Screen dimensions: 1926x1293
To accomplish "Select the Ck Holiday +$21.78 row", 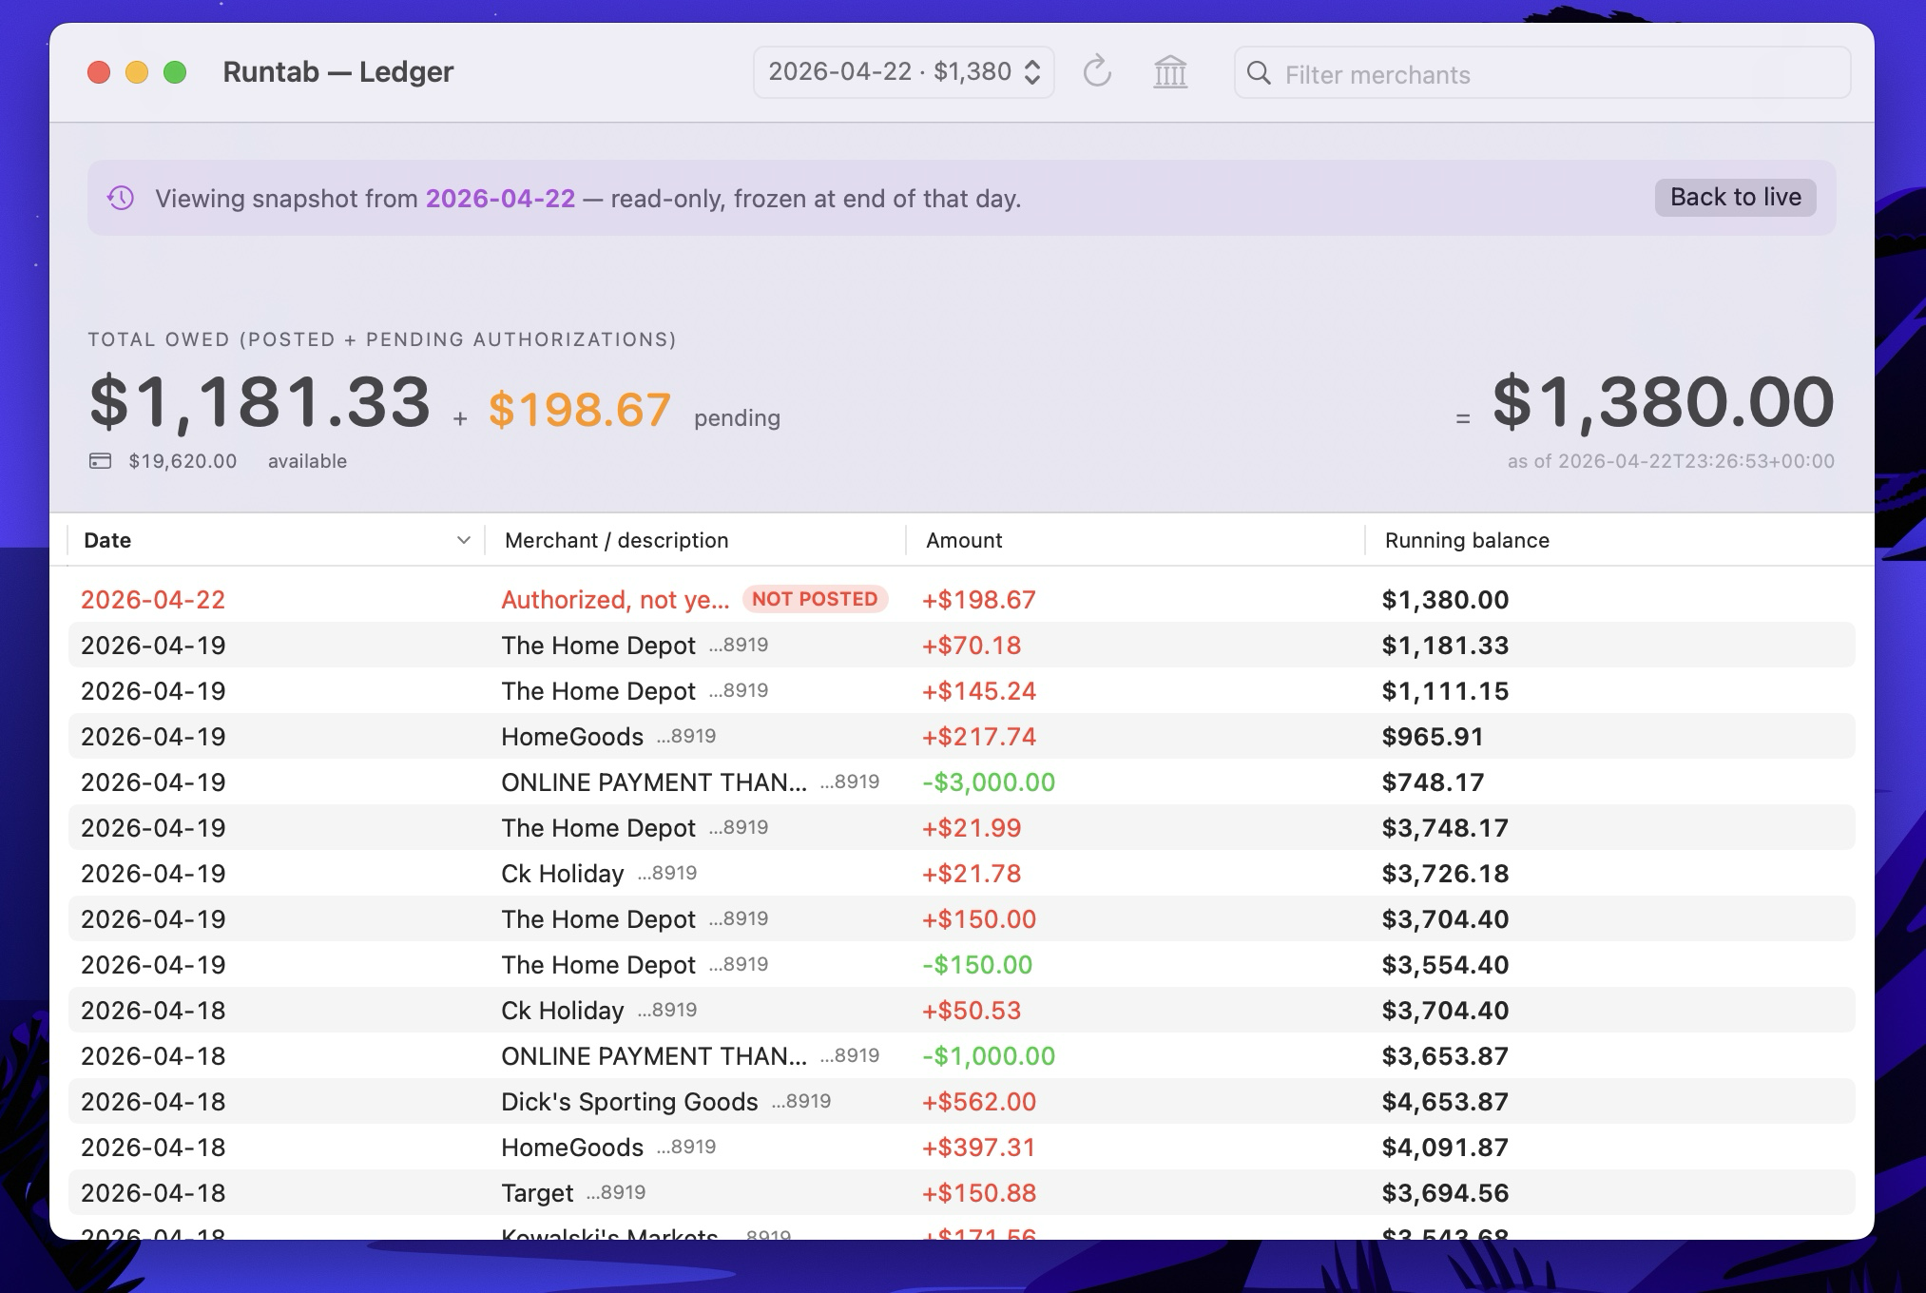I will [x=962, y=874].
